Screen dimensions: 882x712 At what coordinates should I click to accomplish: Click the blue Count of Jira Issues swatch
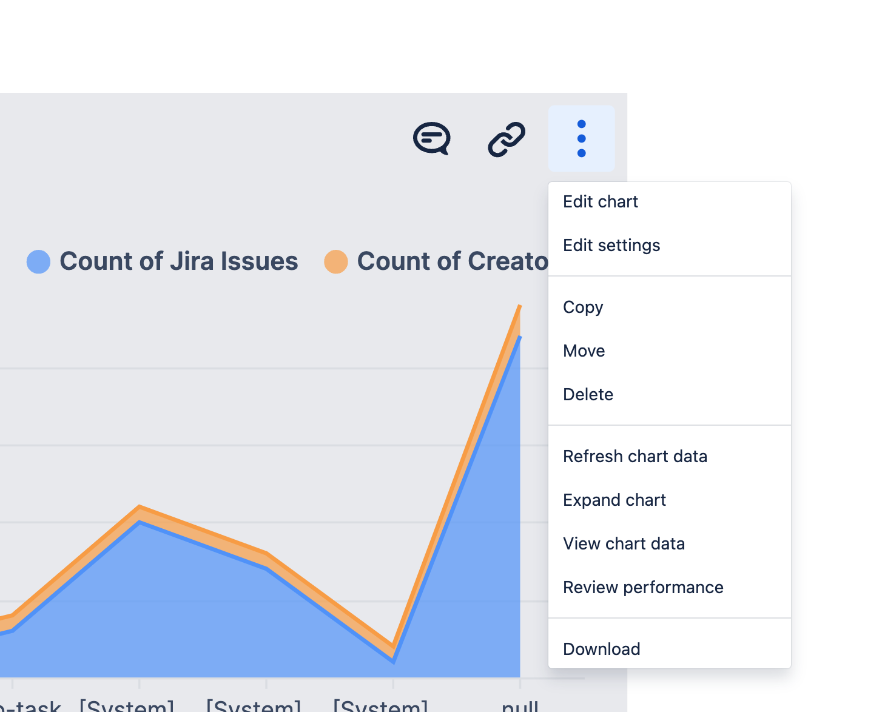[x=38, y=261]
